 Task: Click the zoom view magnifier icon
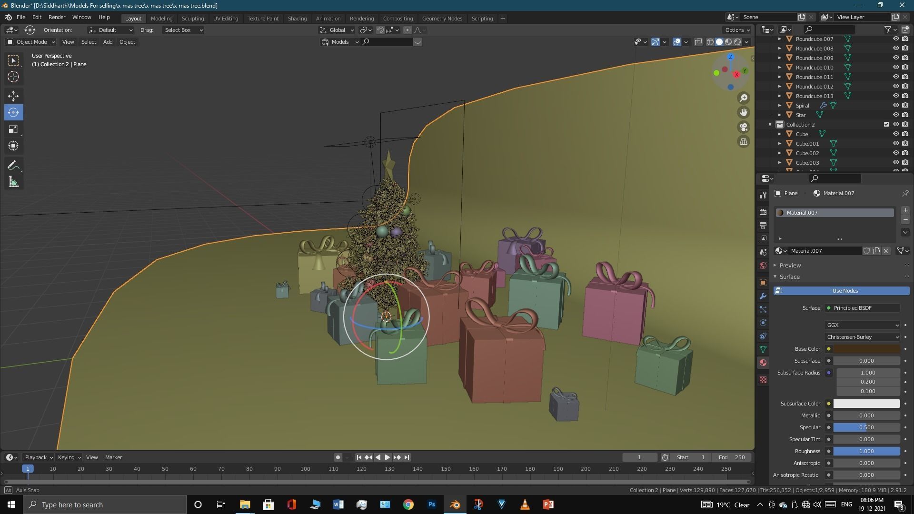click(743, 98)
